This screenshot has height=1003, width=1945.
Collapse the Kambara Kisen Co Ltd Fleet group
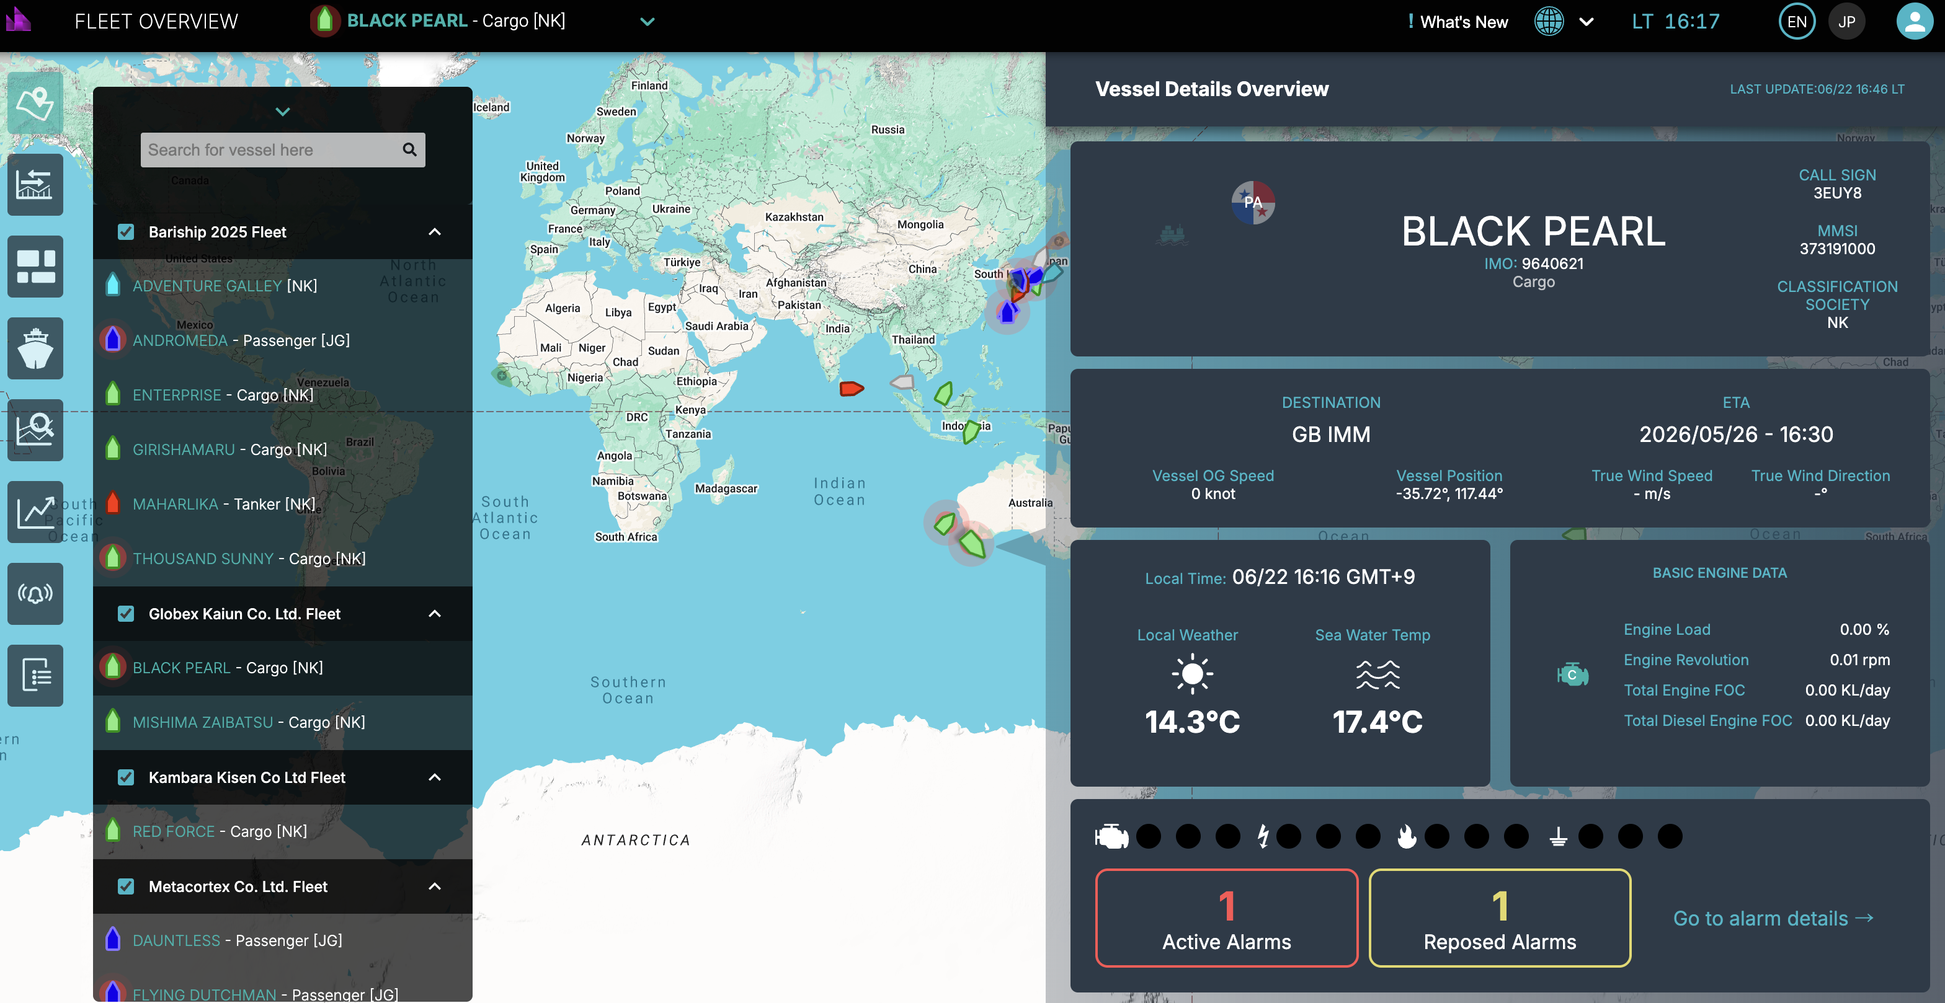435,777
